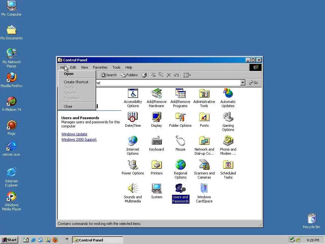Open Administrative Tools folder
The image size is (325, 244).
[204, 98]
